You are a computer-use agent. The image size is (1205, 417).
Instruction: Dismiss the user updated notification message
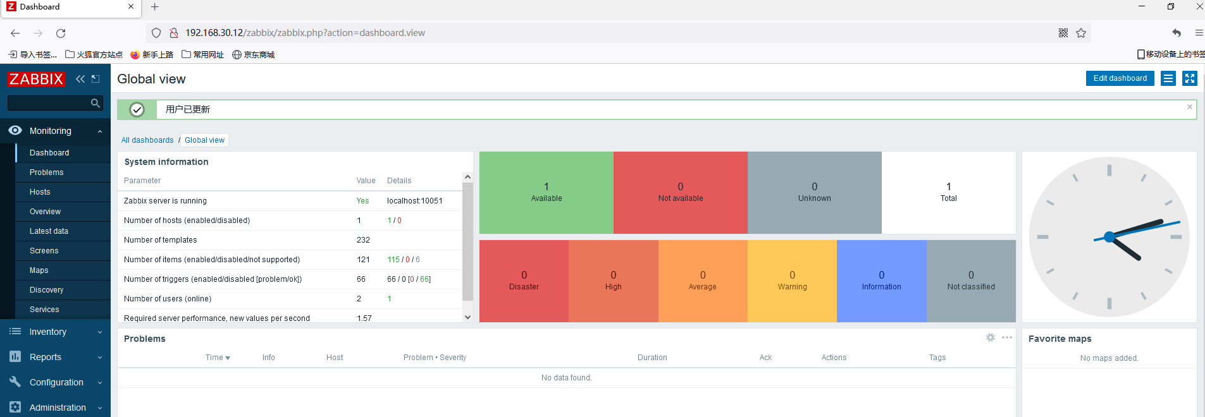pyautogui.click(x=1190, y=107)
